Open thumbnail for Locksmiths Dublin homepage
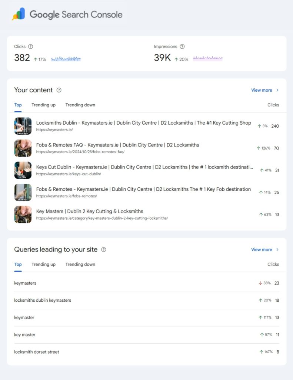This screenshot has width=293, height=380. click(23, 126)
